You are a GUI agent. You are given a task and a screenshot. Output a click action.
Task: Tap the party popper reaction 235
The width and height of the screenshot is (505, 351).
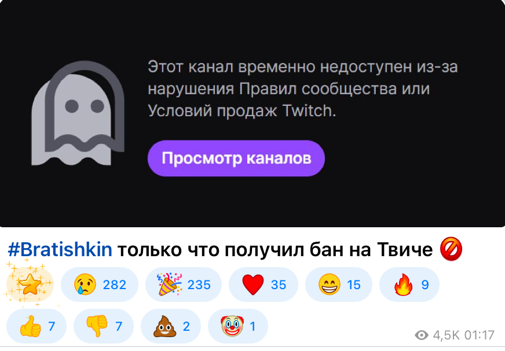[184, 285]
